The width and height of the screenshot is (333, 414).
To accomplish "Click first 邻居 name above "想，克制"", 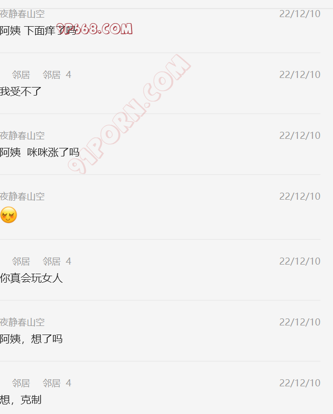I will tap(21, 383).
